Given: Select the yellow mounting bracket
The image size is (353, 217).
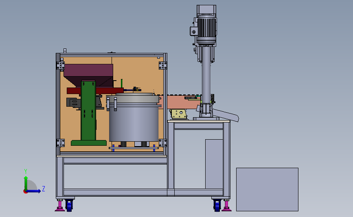Looking at the screenshot, I should tap(179, 114).
